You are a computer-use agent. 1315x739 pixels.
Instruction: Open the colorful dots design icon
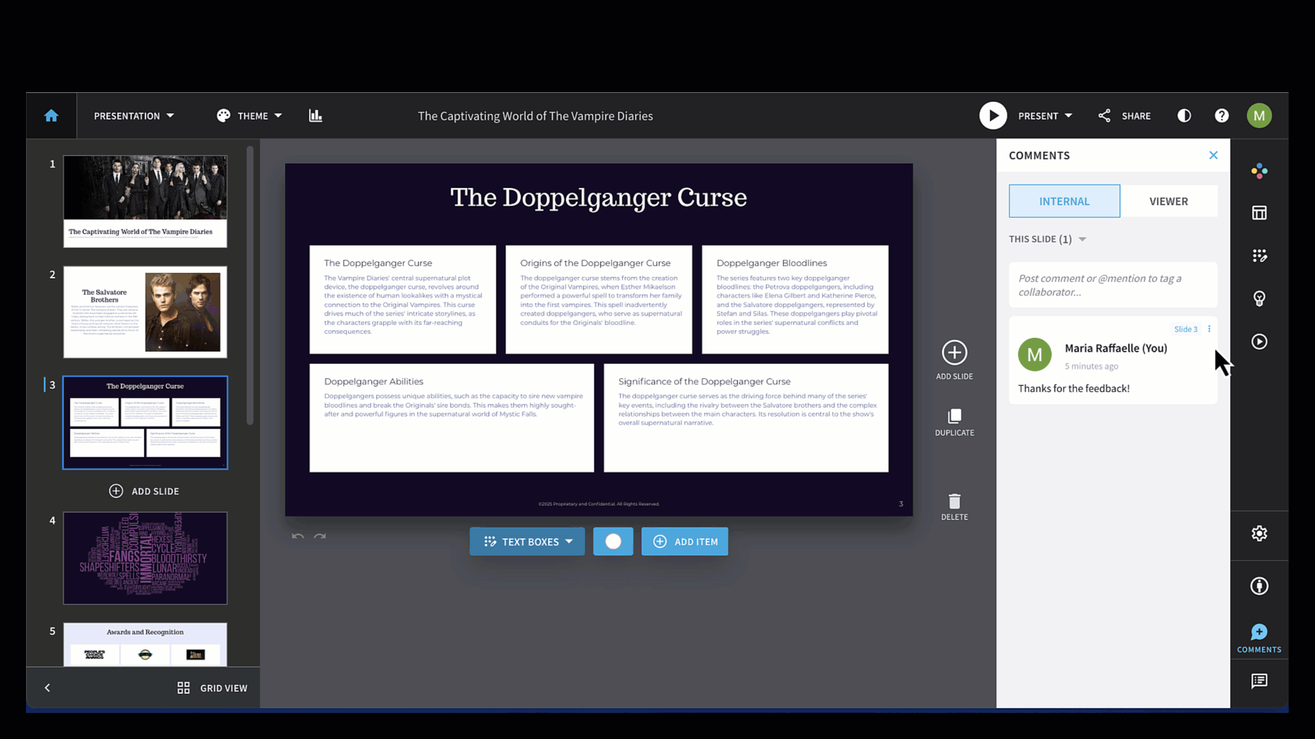pyautogui.click(x=1259, y=171)
